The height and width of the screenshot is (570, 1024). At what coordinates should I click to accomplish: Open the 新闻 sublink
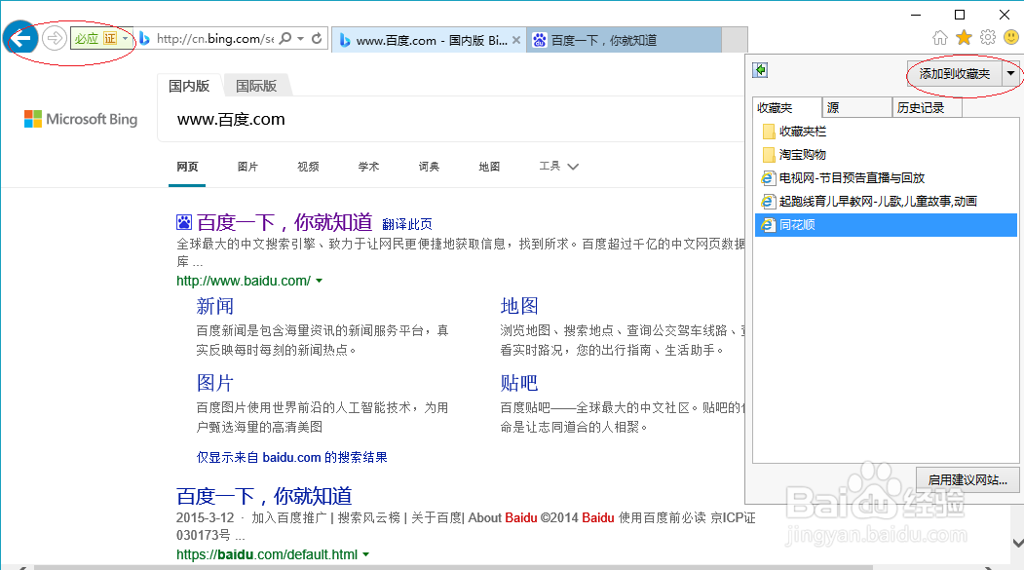pos(215,306)
